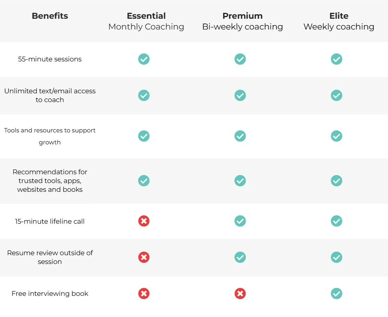Select the Essential Monthly Coaching column header
Screen dimensions: 388x317
tap(146, 21)
